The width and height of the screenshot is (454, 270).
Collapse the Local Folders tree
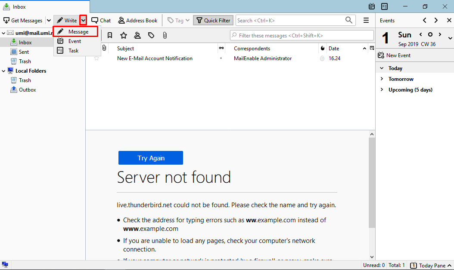tap(3, 71)
